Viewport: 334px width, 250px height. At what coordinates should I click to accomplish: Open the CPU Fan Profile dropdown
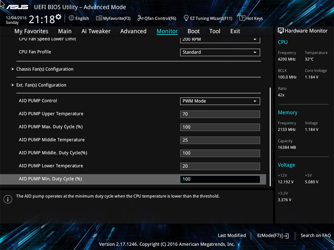click(220, 52)
